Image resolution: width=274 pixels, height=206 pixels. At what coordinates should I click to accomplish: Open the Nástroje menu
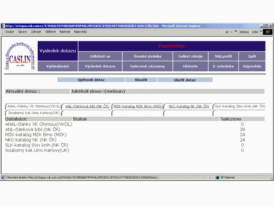click(x=65, y=32)
